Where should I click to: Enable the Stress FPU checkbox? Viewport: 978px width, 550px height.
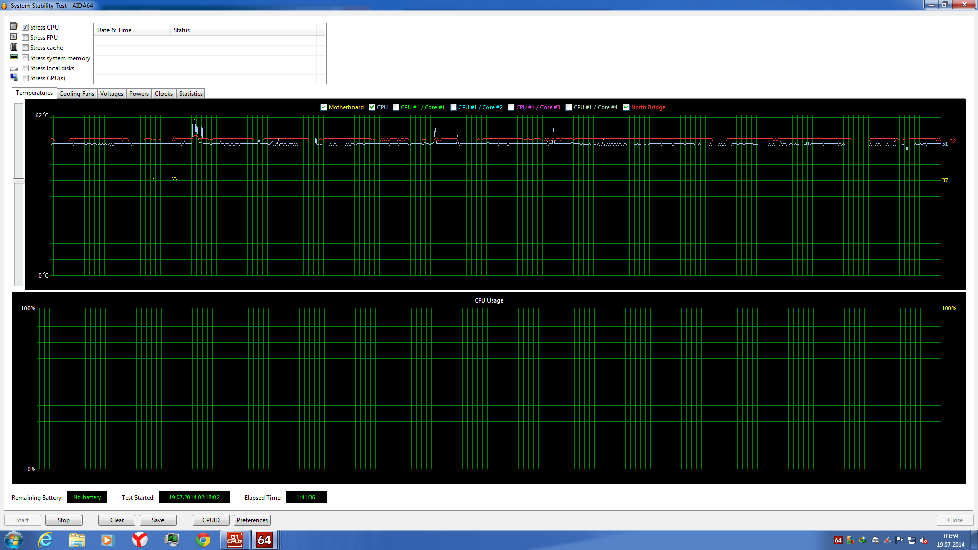click(25, 38)
